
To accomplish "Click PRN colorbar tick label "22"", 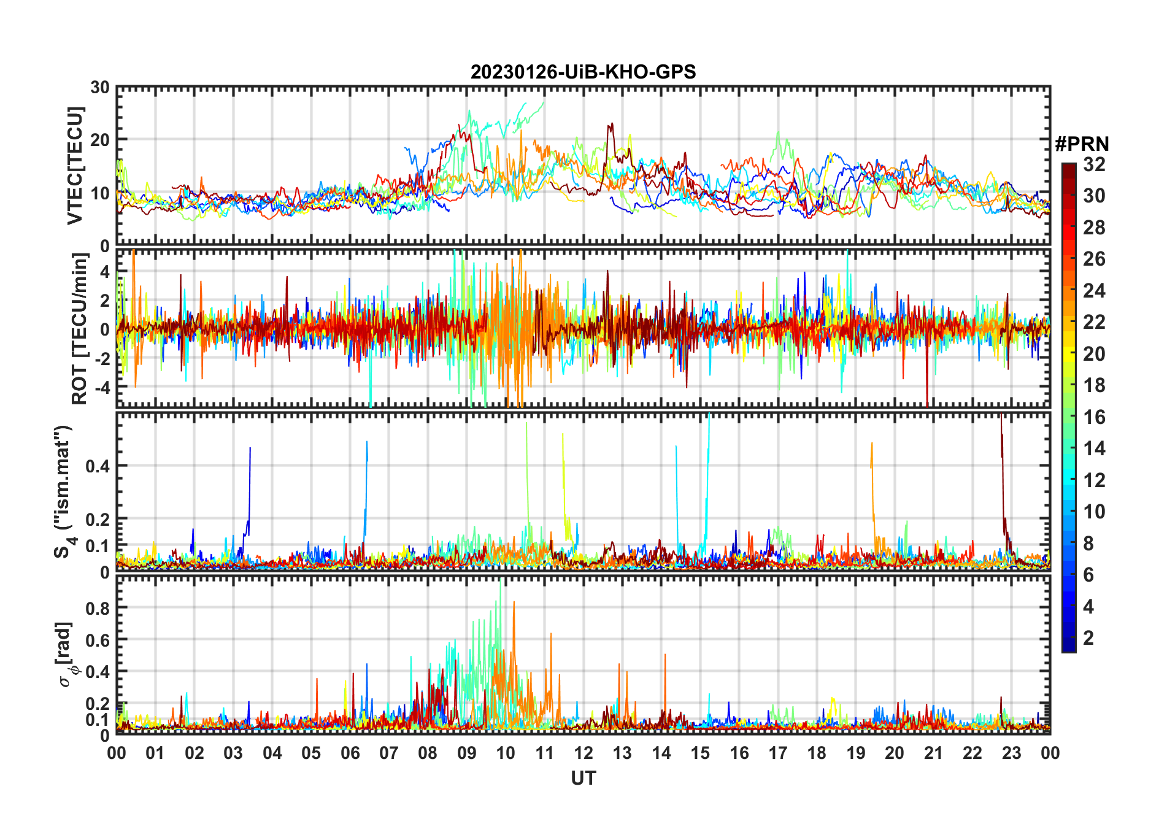I will click(1094, 322).
